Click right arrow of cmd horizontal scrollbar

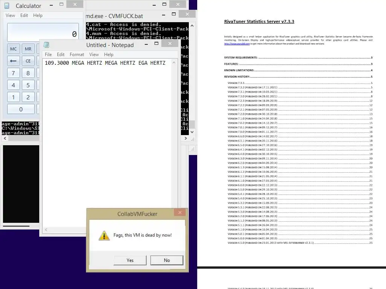point(185,138)
